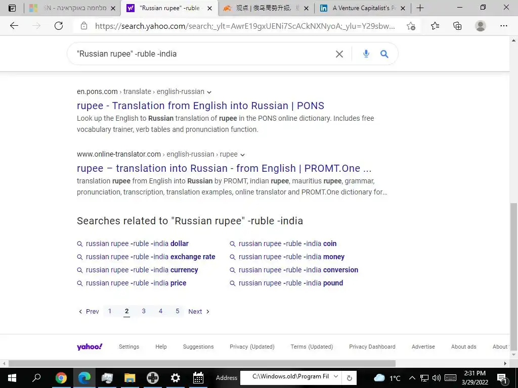Add page to favorites star-plus icon
The height and width of the screenshot is (388, 518).
(411, 26)
